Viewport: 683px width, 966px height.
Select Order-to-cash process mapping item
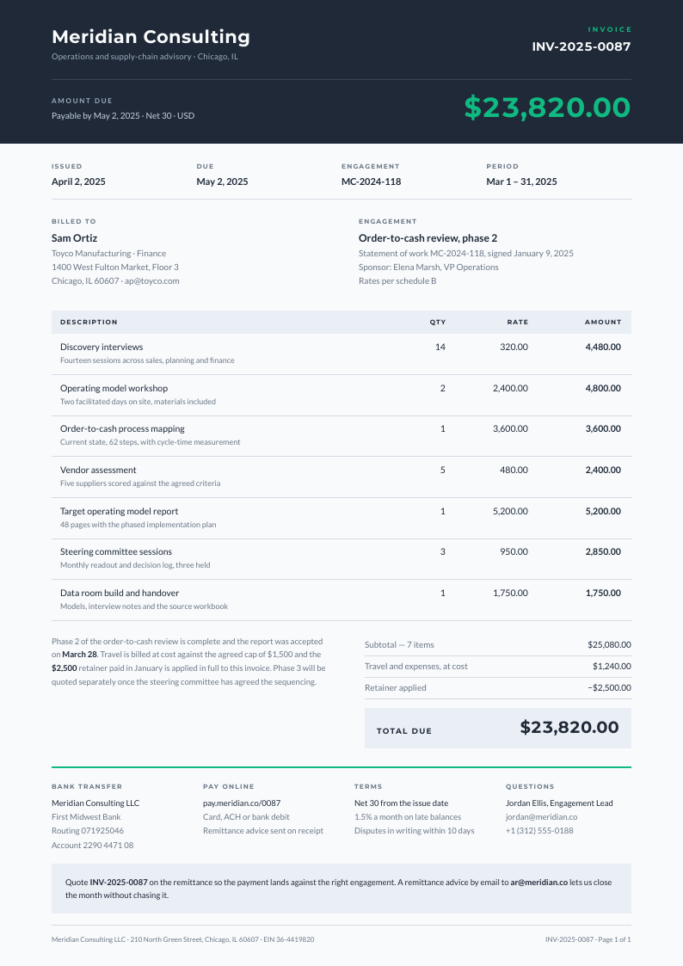[122, 428]
